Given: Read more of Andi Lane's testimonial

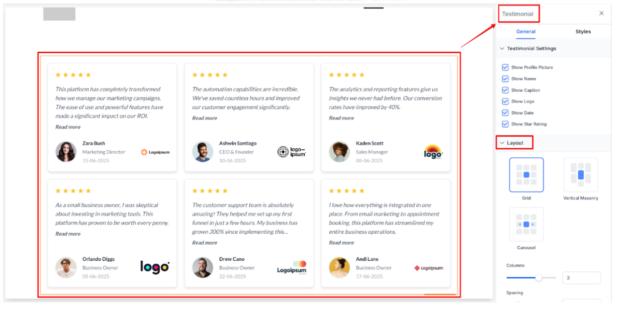Looking at the screenshot, I should [341, 243].
